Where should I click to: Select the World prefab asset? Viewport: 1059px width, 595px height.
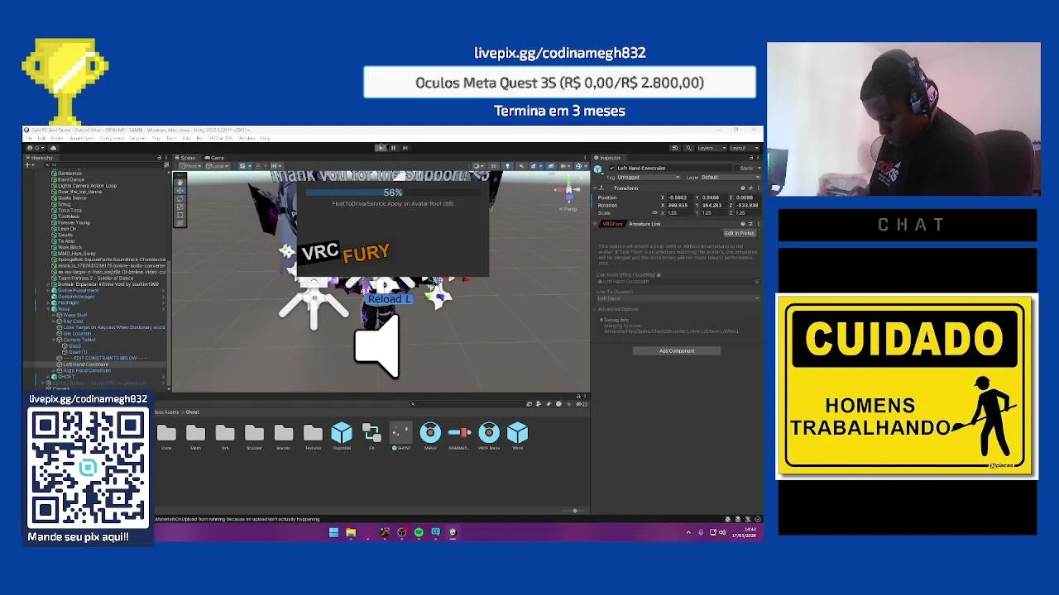(518, 435)
